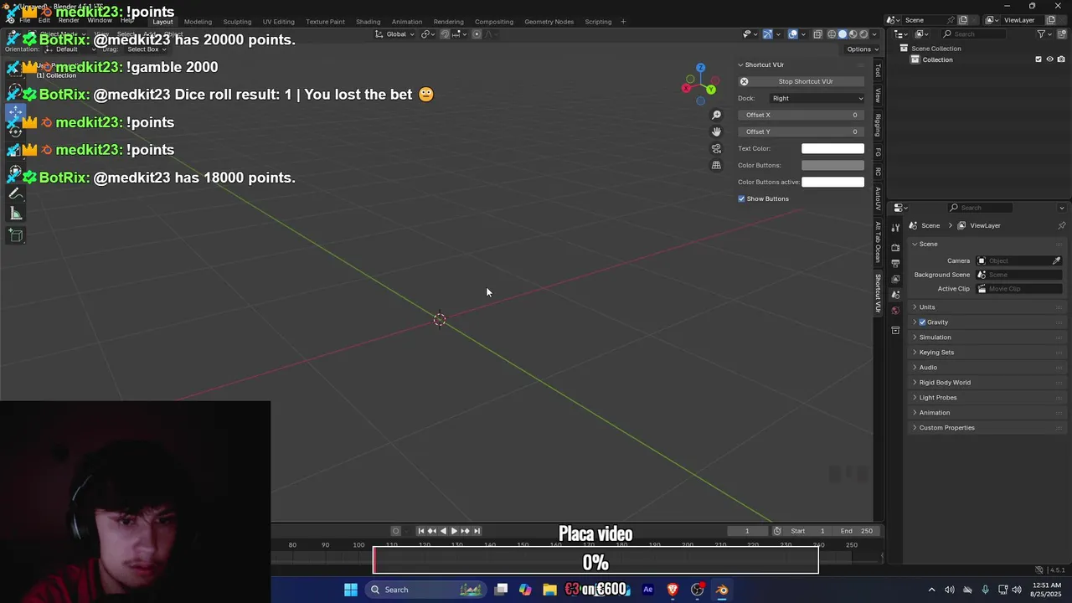1072x603 pixels.
Task: Select rendered viewport shading mode
Action: (x=863, y=34)
